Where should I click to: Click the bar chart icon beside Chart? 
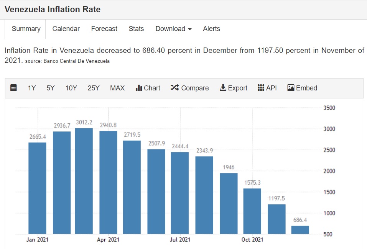click(139, 88)
